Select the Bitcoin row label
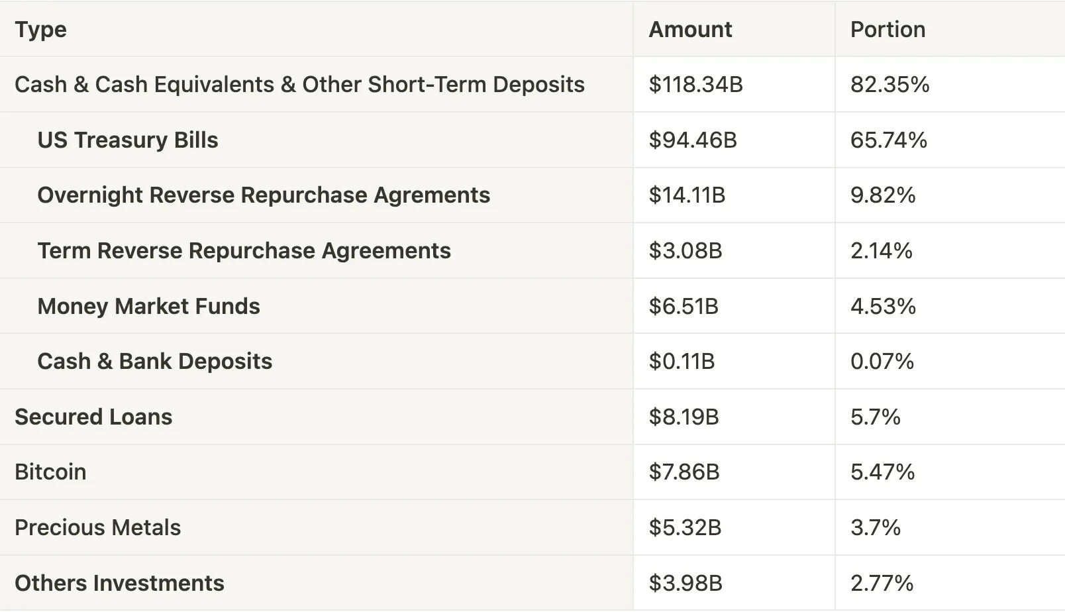The image size is (1065, 612). [50, 472]
